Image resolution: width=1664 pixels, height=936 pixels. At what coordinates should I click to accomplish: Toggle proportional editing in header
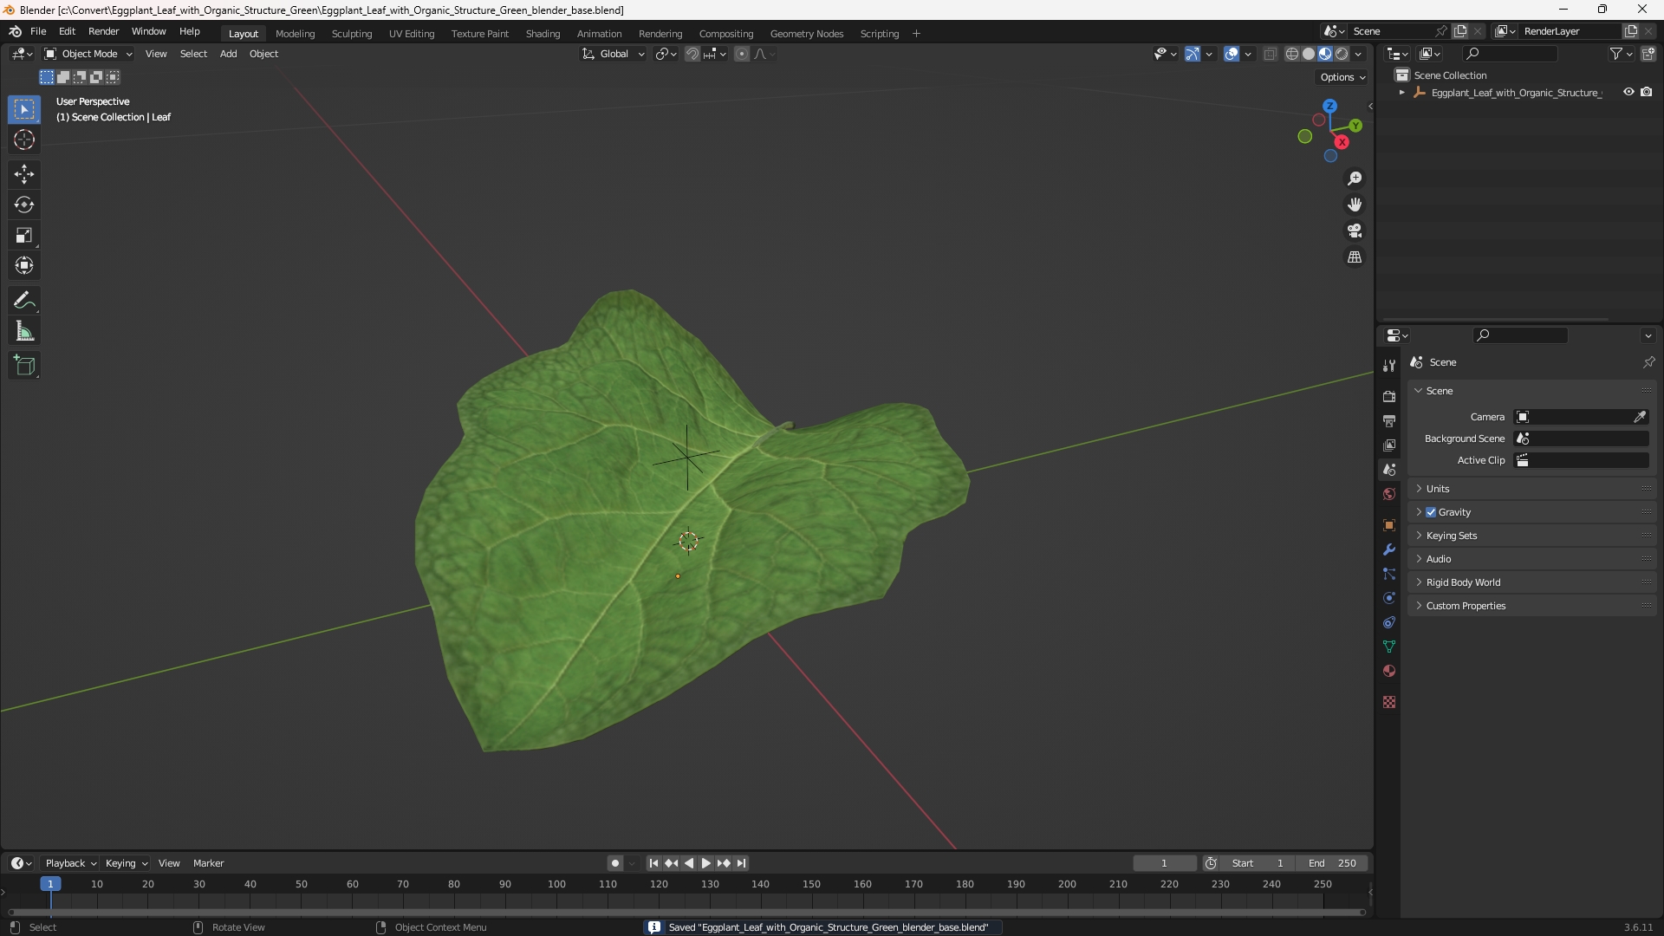(x=742, y=54)
